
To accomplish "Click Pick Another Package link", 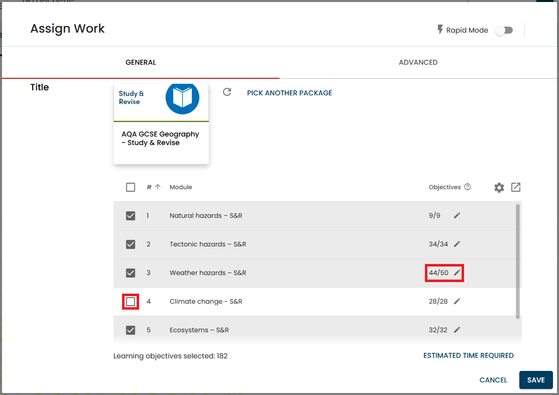I will point(289,93).
